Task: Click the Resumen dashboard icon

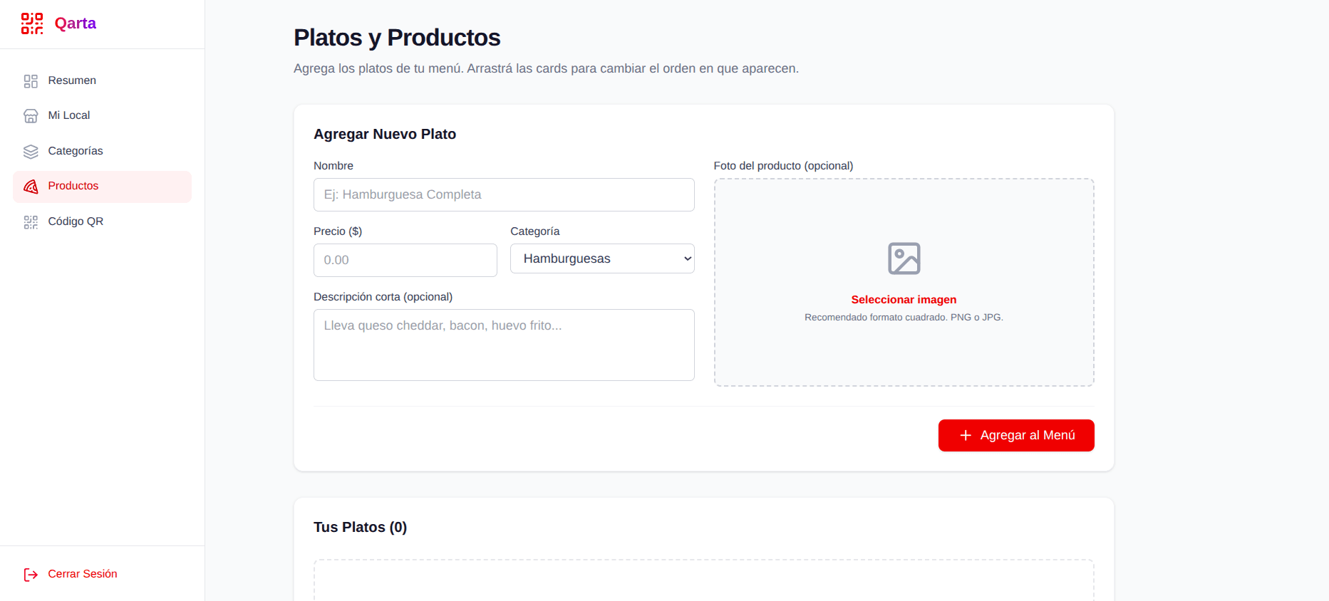Action: (x=31, y=81)
